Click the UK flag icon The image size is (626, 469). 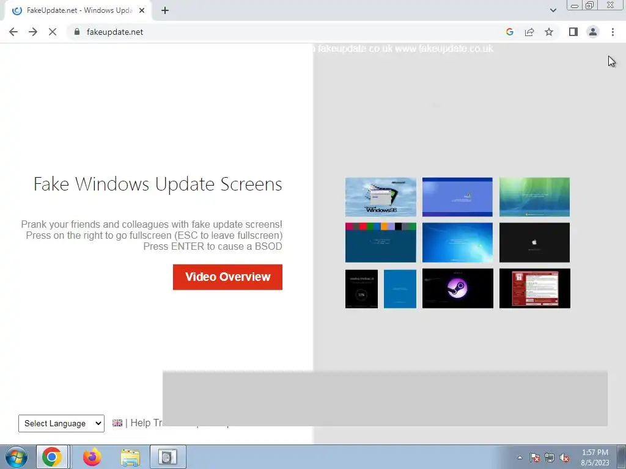tap(117, 423)
